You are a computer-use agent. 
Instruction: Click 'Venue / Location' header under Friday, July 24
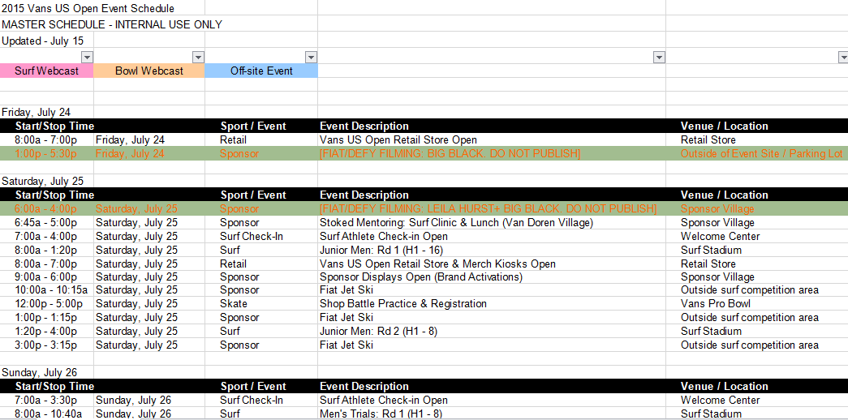(x=724, y=126)
